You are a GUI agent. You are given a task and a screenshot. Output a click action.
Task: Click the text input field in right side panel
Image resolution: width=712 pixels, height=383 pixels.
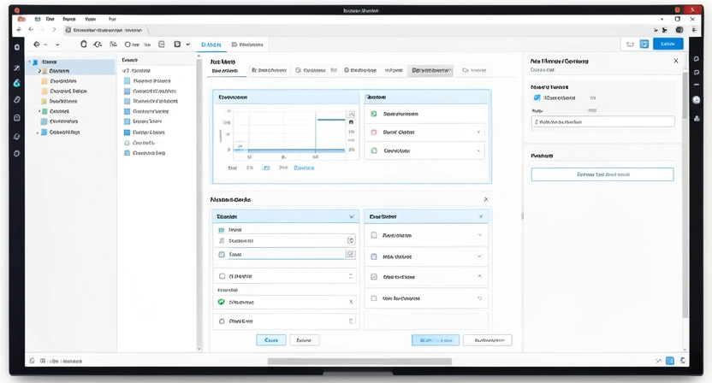(602, 122)
